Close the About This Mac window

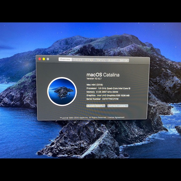40,59
